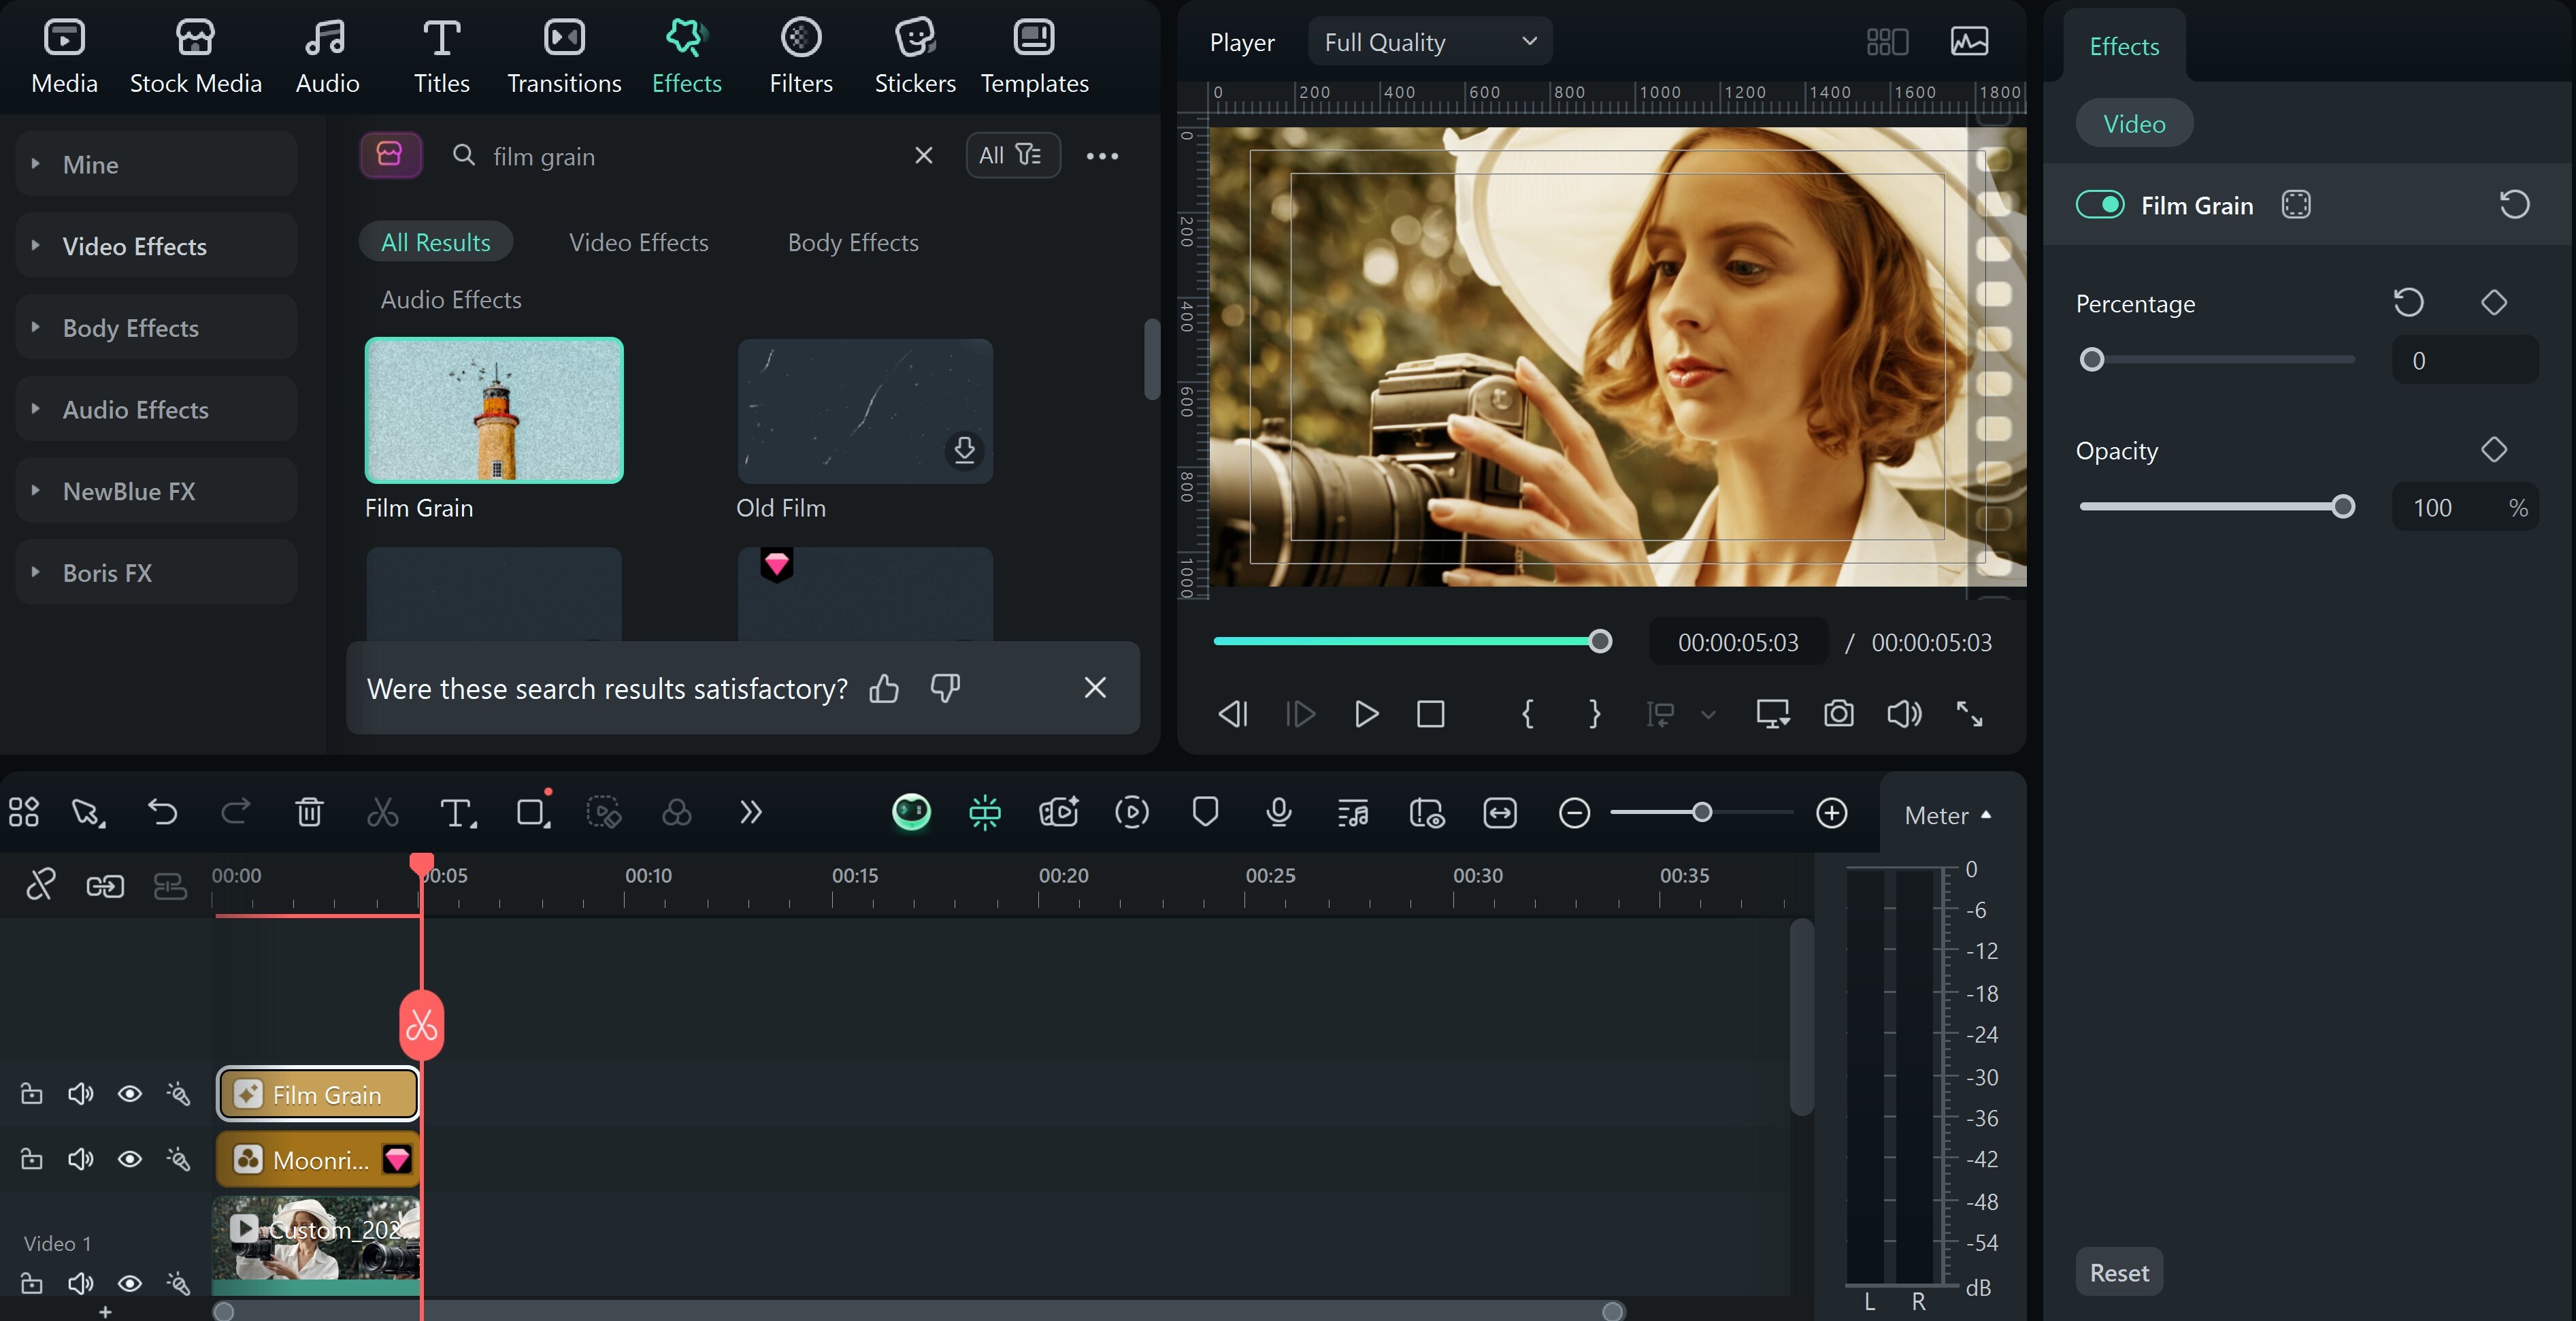The image size is (2576, 1321).
Task: Enter fullscreen preview mode
Action: tap(1969, 714)
